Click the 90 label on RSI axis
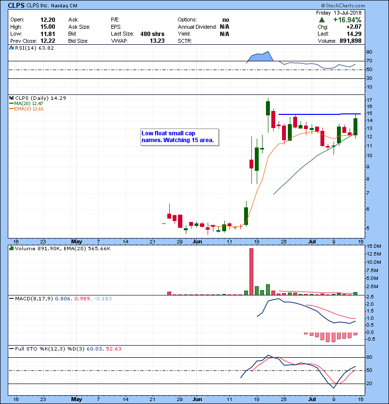 [x=369, y=52]
